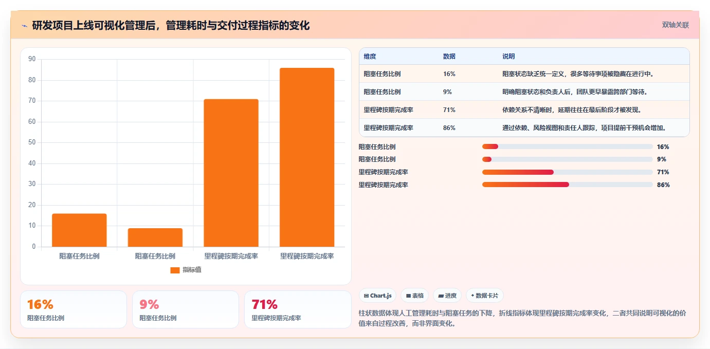
Task: Click the progress bar filled to 86%
Action: click(568, 185)
